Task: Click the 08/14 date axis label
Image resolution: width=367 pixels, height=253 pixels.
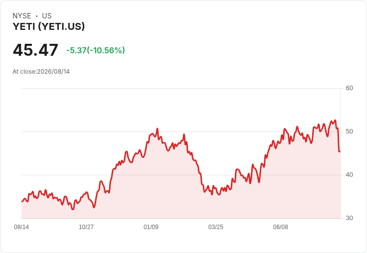Action: click(x=21, y=227)
